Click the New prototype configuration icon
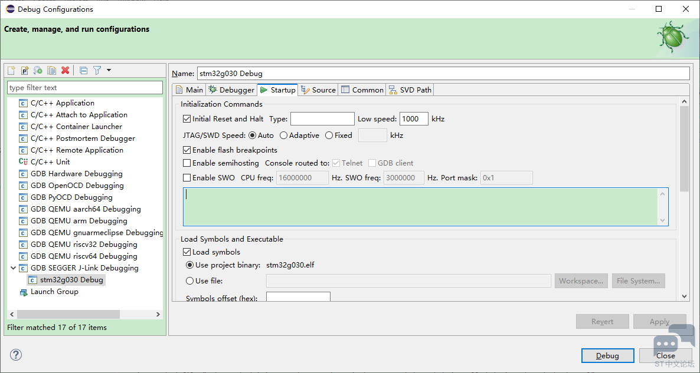The image size is (700, 373). tap(25, 70)
